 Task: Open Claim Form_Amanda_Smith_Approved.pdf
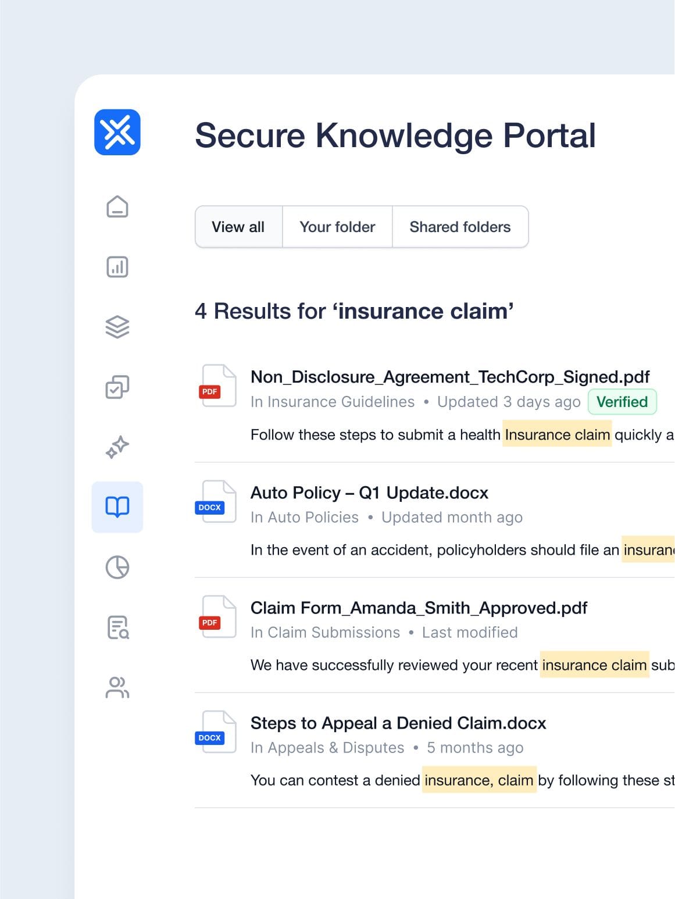(419, 608)
